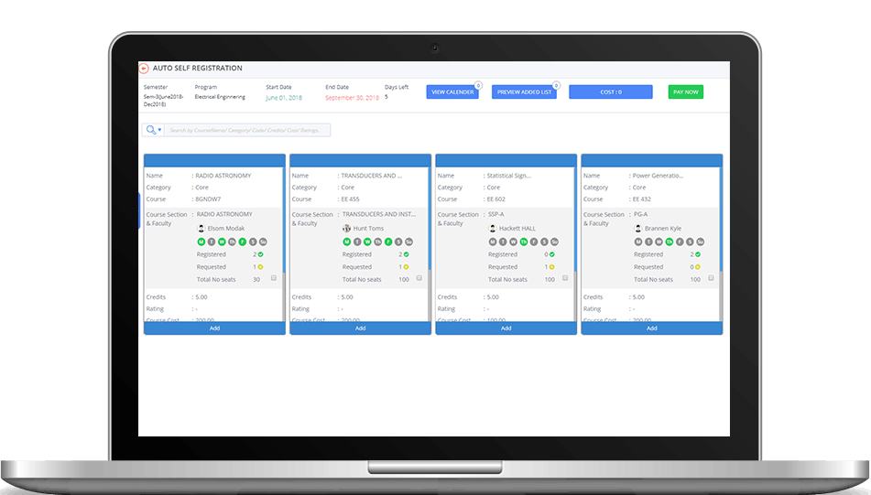The height and width of the screenshot is (495, 871).
Task: Click Wednesday circle in Power Generatio card
Action: (x=659, y=242)
